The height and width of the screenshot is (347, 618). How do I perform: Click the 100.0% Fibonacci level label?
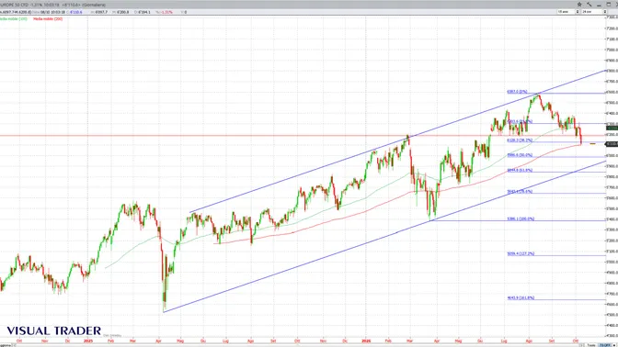point(521,218)
